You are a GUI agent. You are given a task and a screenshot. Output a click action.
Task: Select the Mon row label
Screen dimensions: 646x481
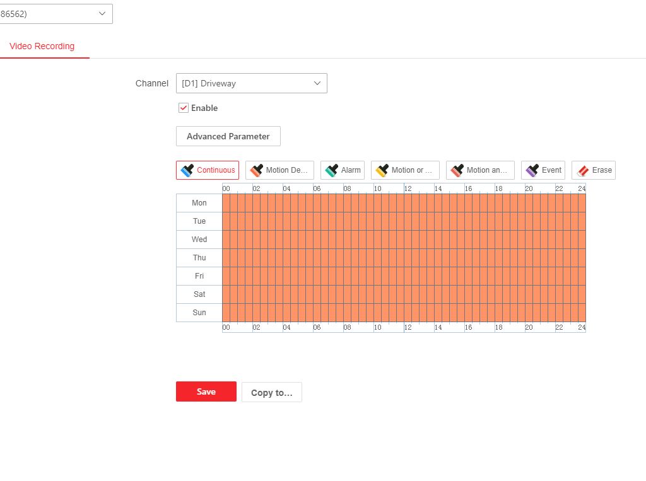coord(199,203)
